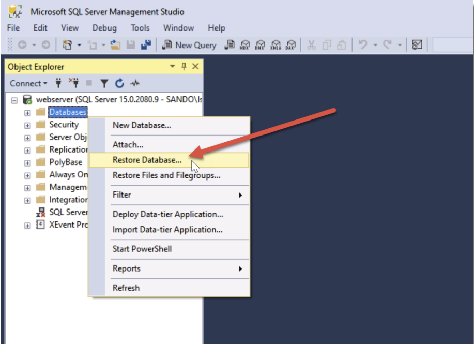Click the Add New Item icon
Screen dimensions: 474x344
tap(91, 45)
